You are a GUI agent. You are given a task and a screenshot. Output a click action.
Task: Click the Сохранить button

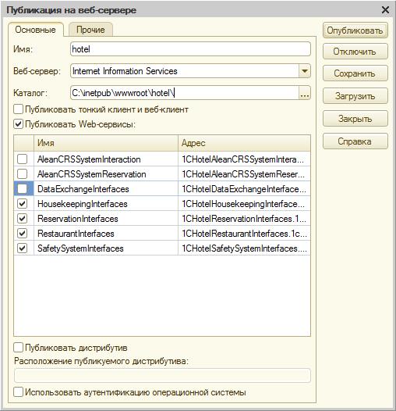355,73
